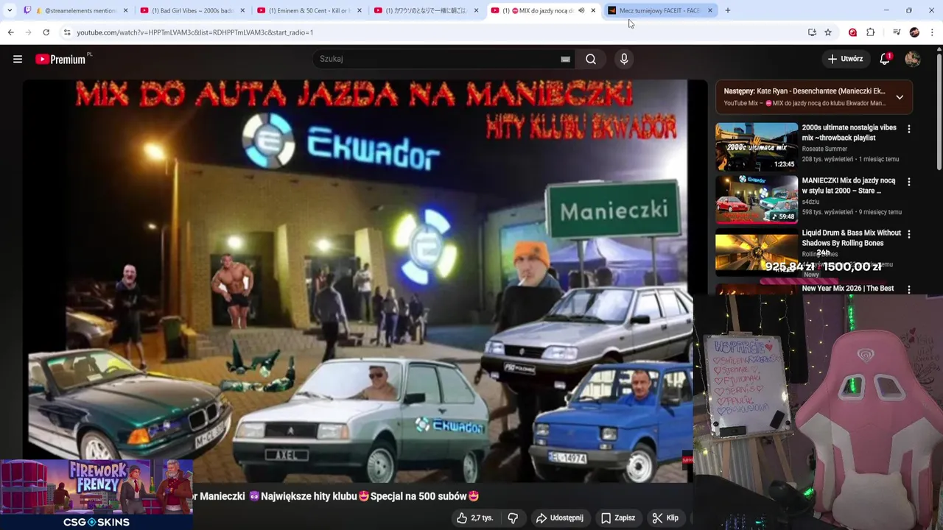
Task: View site information icon in address bar
Action: click(67, 32)
